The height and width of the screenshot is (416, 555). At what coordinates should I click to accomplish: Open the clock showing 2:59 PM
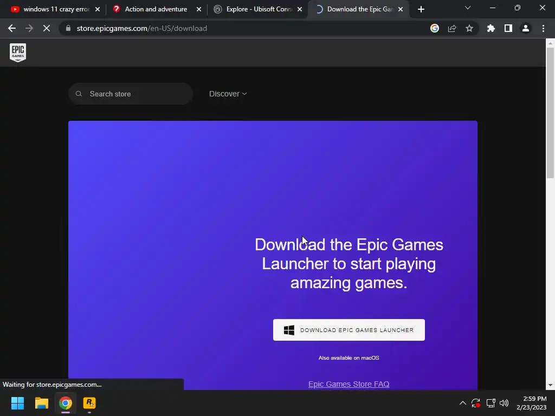[531, 403]
